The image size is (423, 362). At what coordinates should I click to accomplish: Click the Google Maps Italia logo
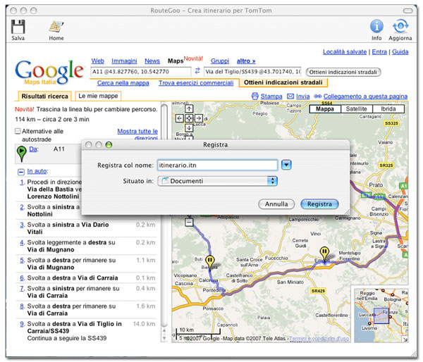[x=49, y=72]
